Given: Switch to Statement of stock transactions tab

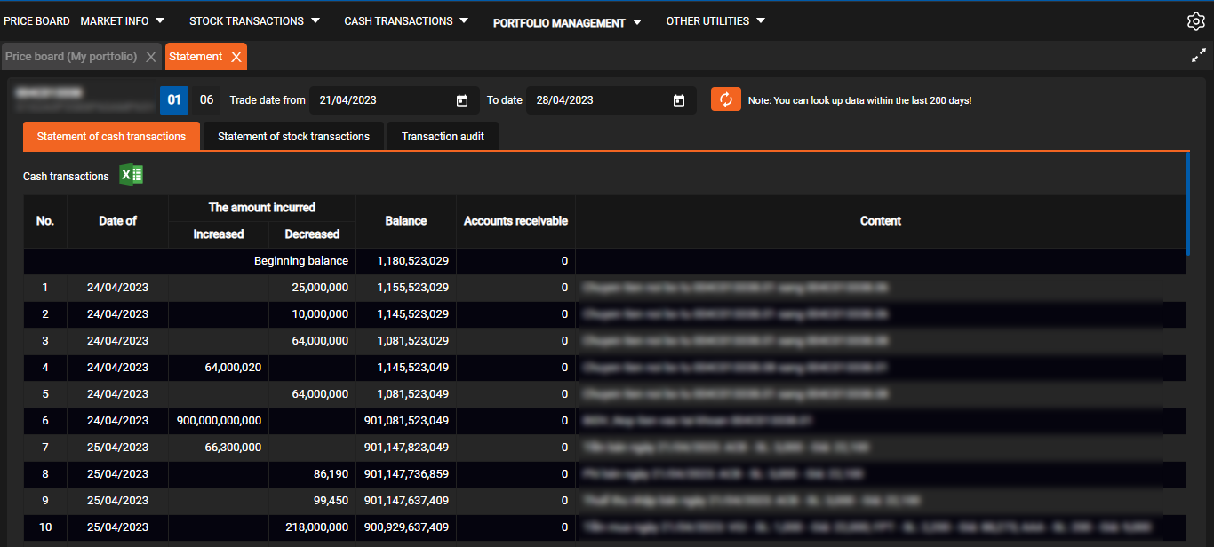Looking at the screenshot, I should click(293, 137).
